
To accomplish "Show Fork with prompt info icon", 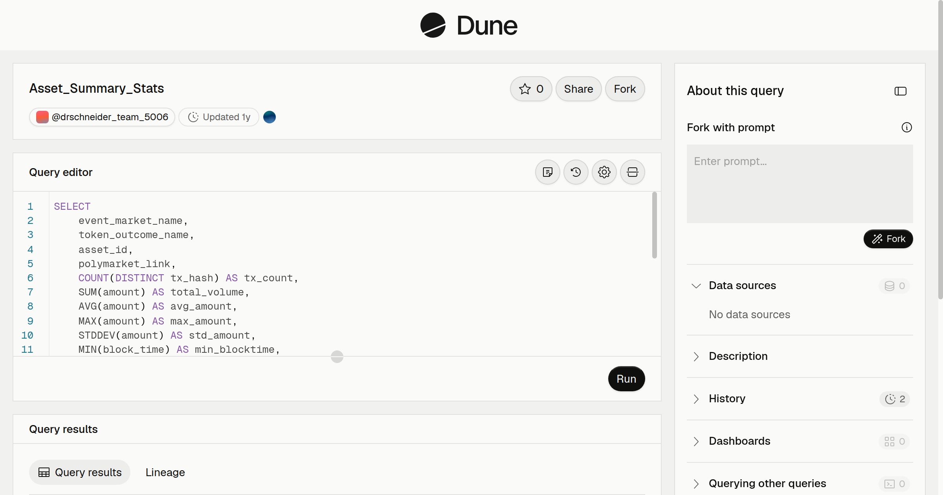I will (x=906, y=127).
